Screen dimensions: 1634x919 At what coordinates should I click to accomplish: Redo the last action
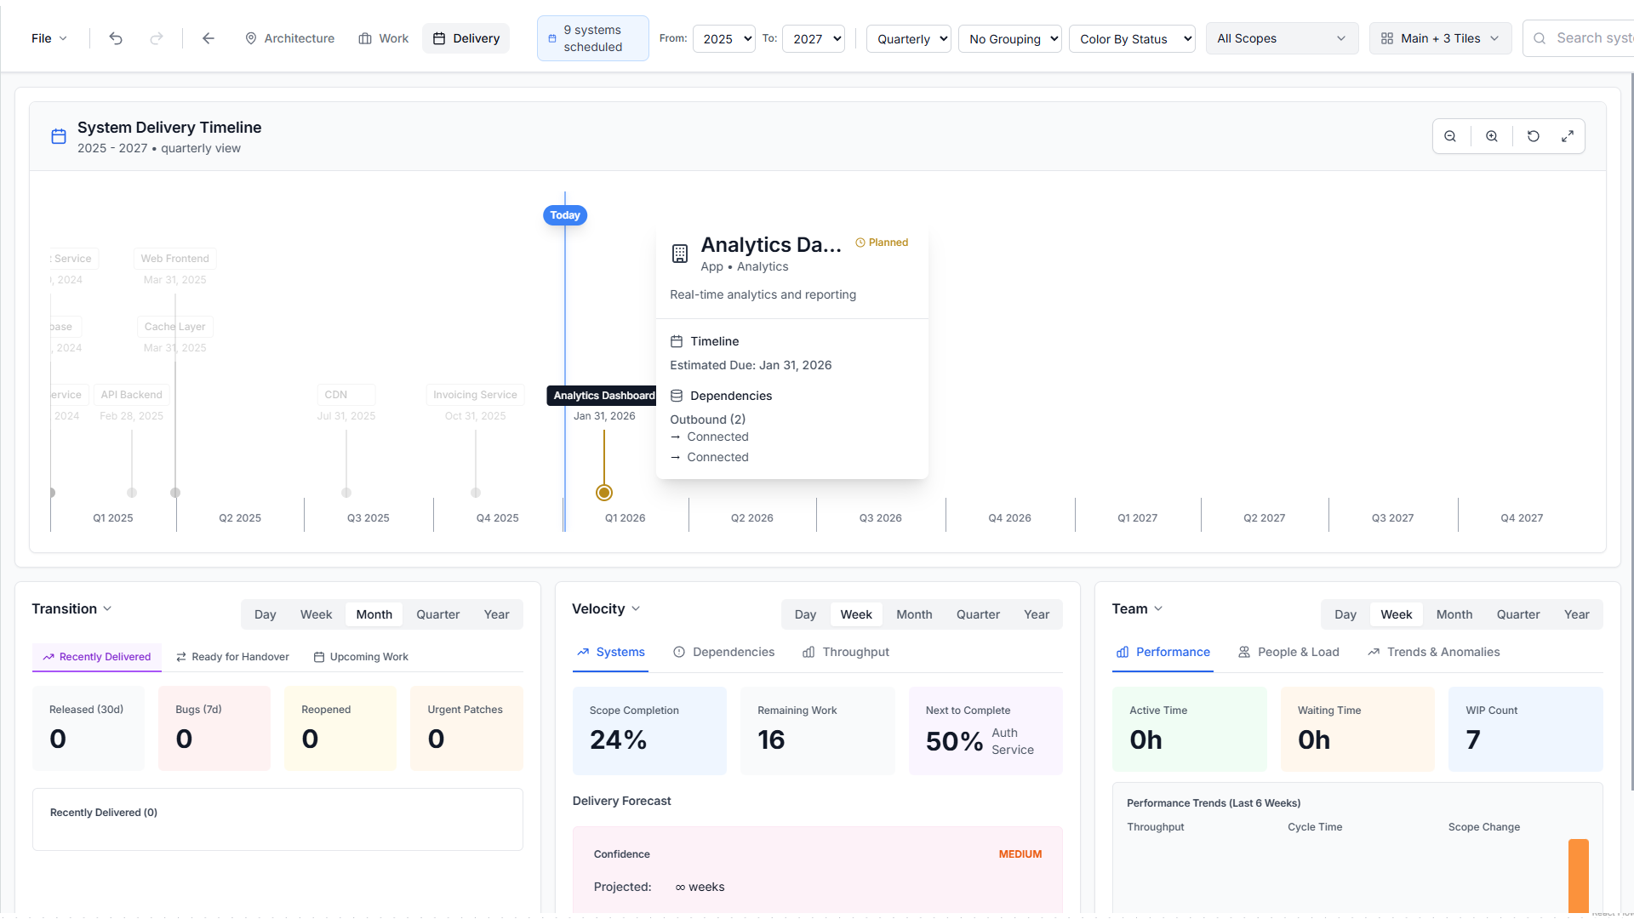(x=157, y=38)
